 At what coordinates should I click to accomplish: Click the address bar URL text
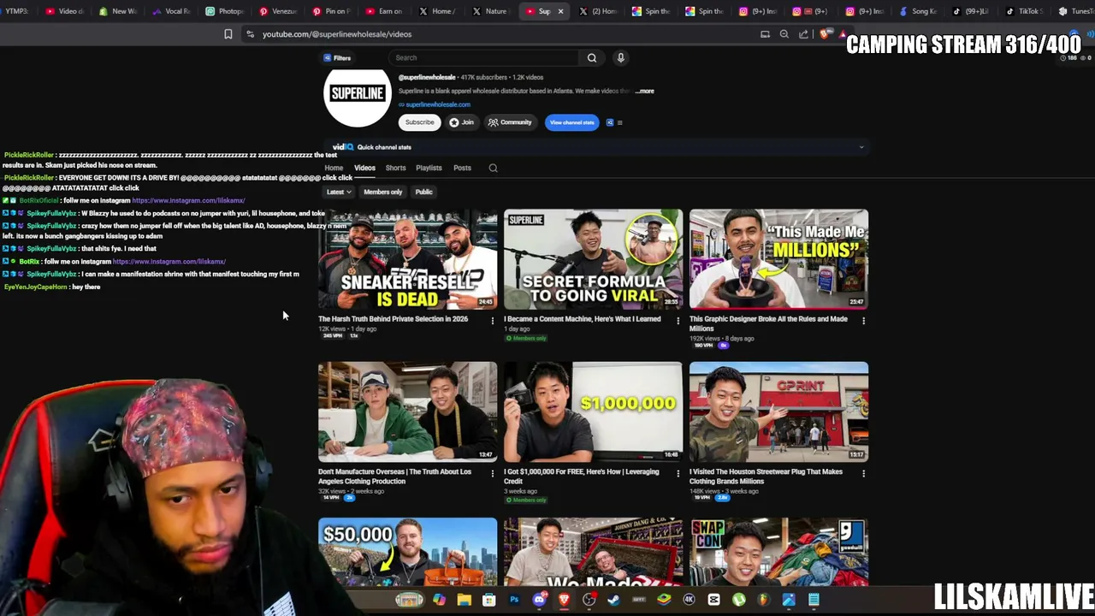tap(337, 34)
